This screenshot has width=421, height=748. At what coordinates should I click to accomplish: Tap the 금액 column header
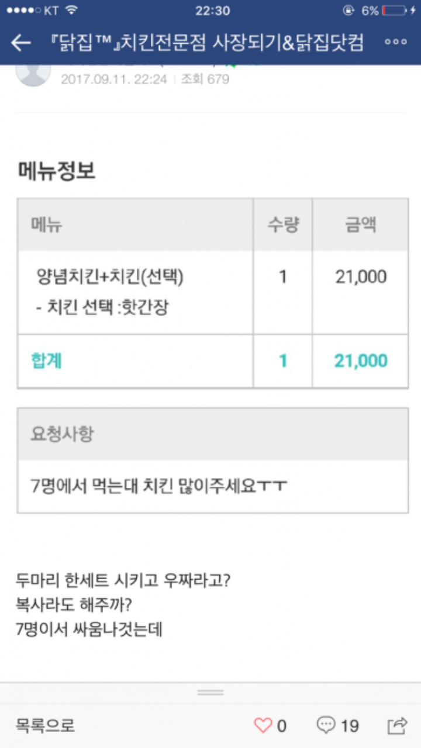pos(361,225)
